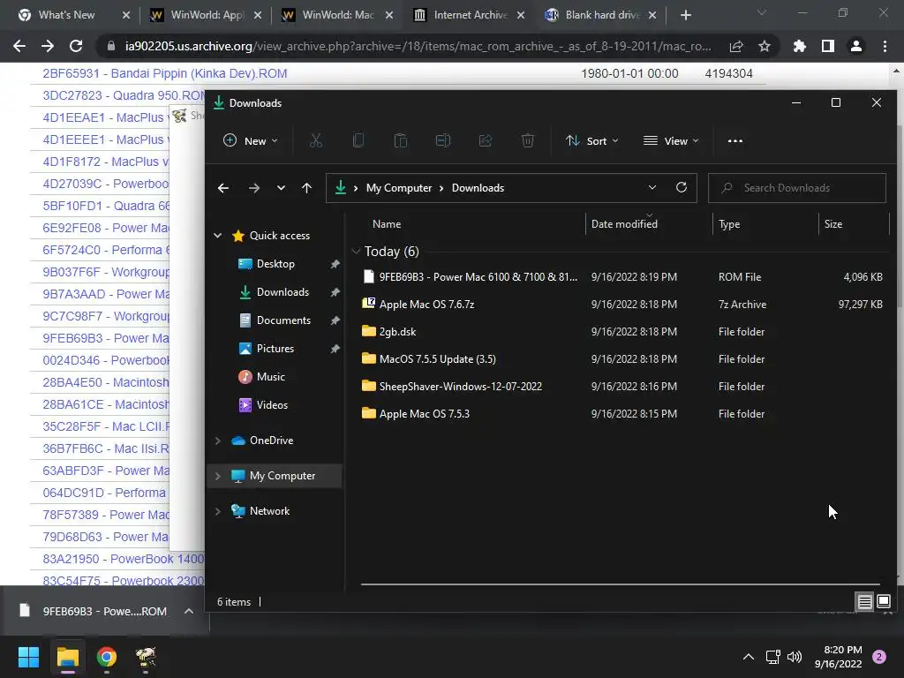Image resolution: width=904 pixels, height=678 pixels.
Task: Switch to Internet Archive tab
Action: pos(471,15)
